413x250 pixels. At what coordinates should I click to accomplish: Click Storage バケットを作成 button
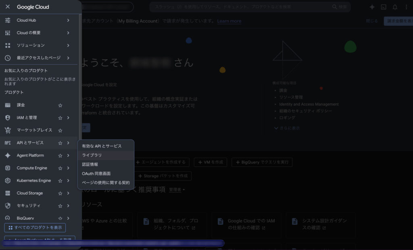pos(163,176)
